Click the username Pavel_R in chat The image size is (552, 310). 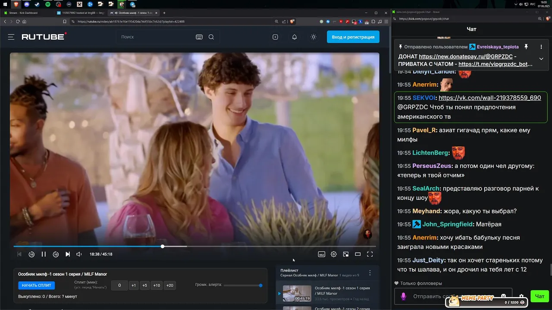pos(425,130)
